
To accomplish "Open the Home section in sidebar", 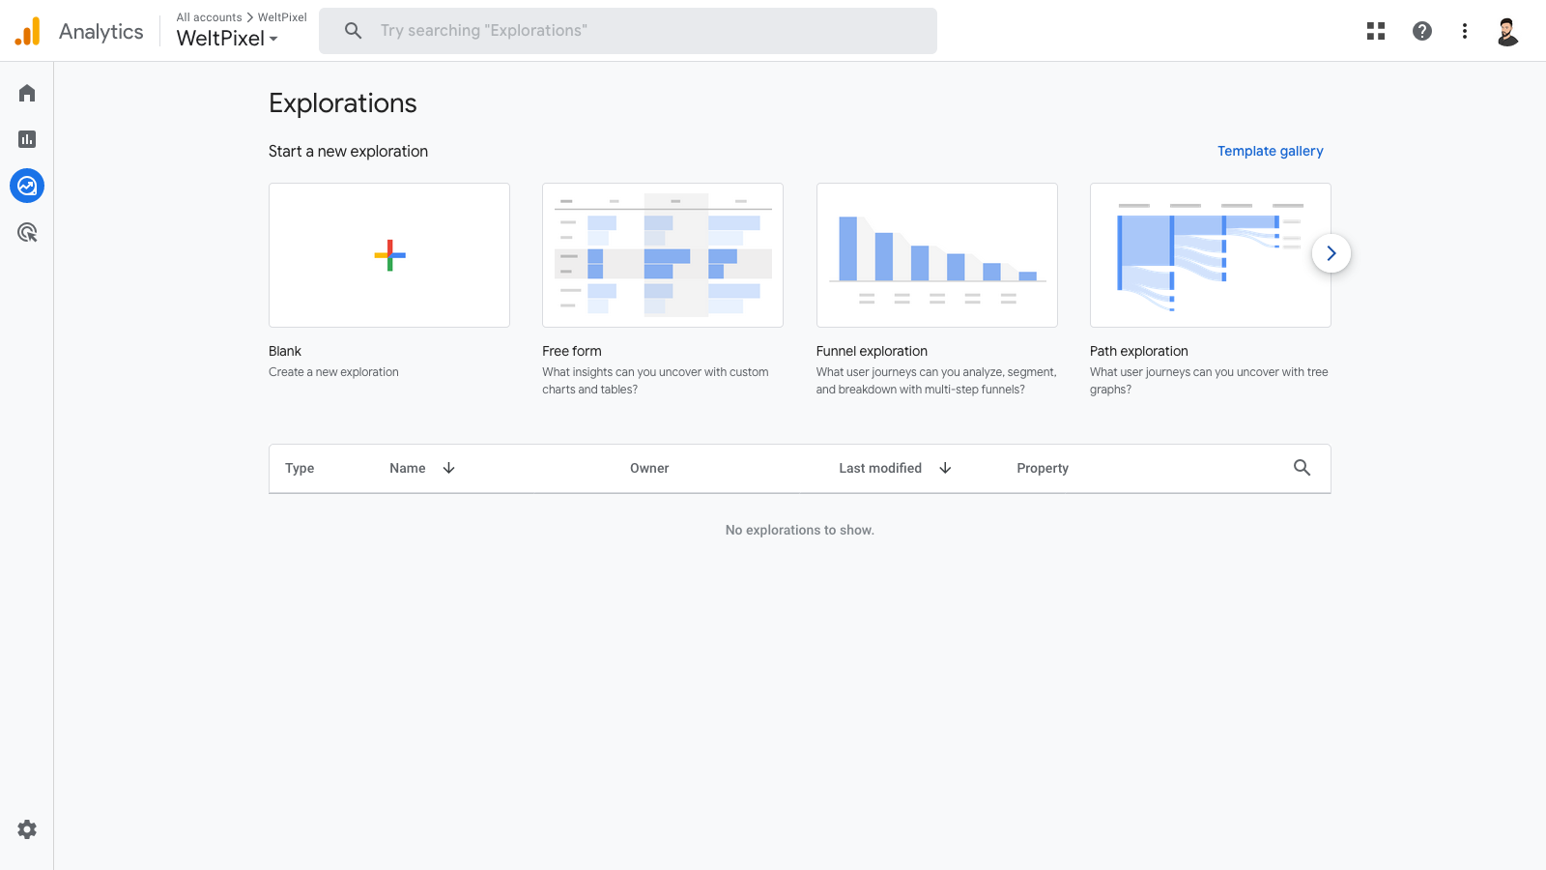I will [x=27, y=93].
